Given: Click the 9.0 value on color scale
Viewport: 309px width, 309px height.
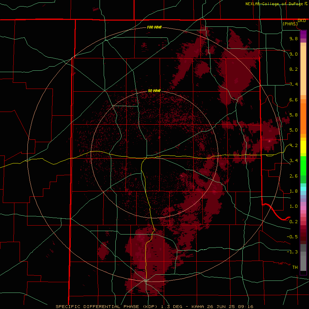Looking at the screenshot, I should [294, 54].
